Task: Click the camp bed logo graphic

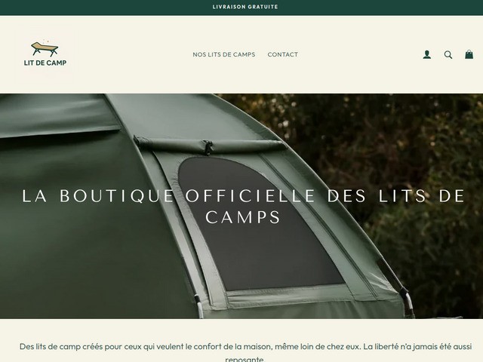Action: click(45, 48)
